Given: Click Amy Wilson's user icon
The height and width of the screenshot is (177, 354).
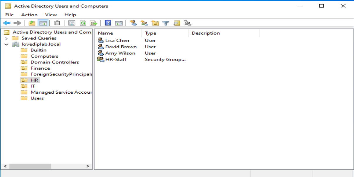Looking at the screenshot, I should [x=101, y=53].
